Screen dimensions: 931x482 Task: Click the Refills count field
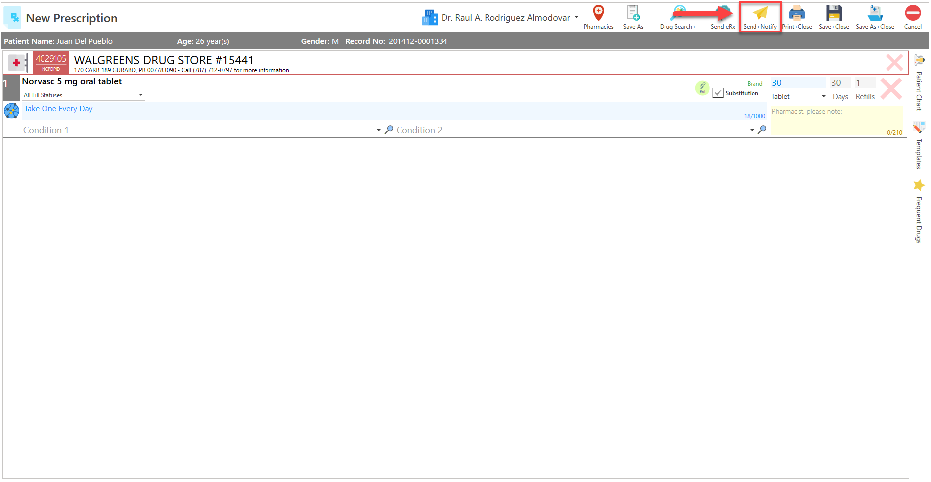click(x=865, y=83)
